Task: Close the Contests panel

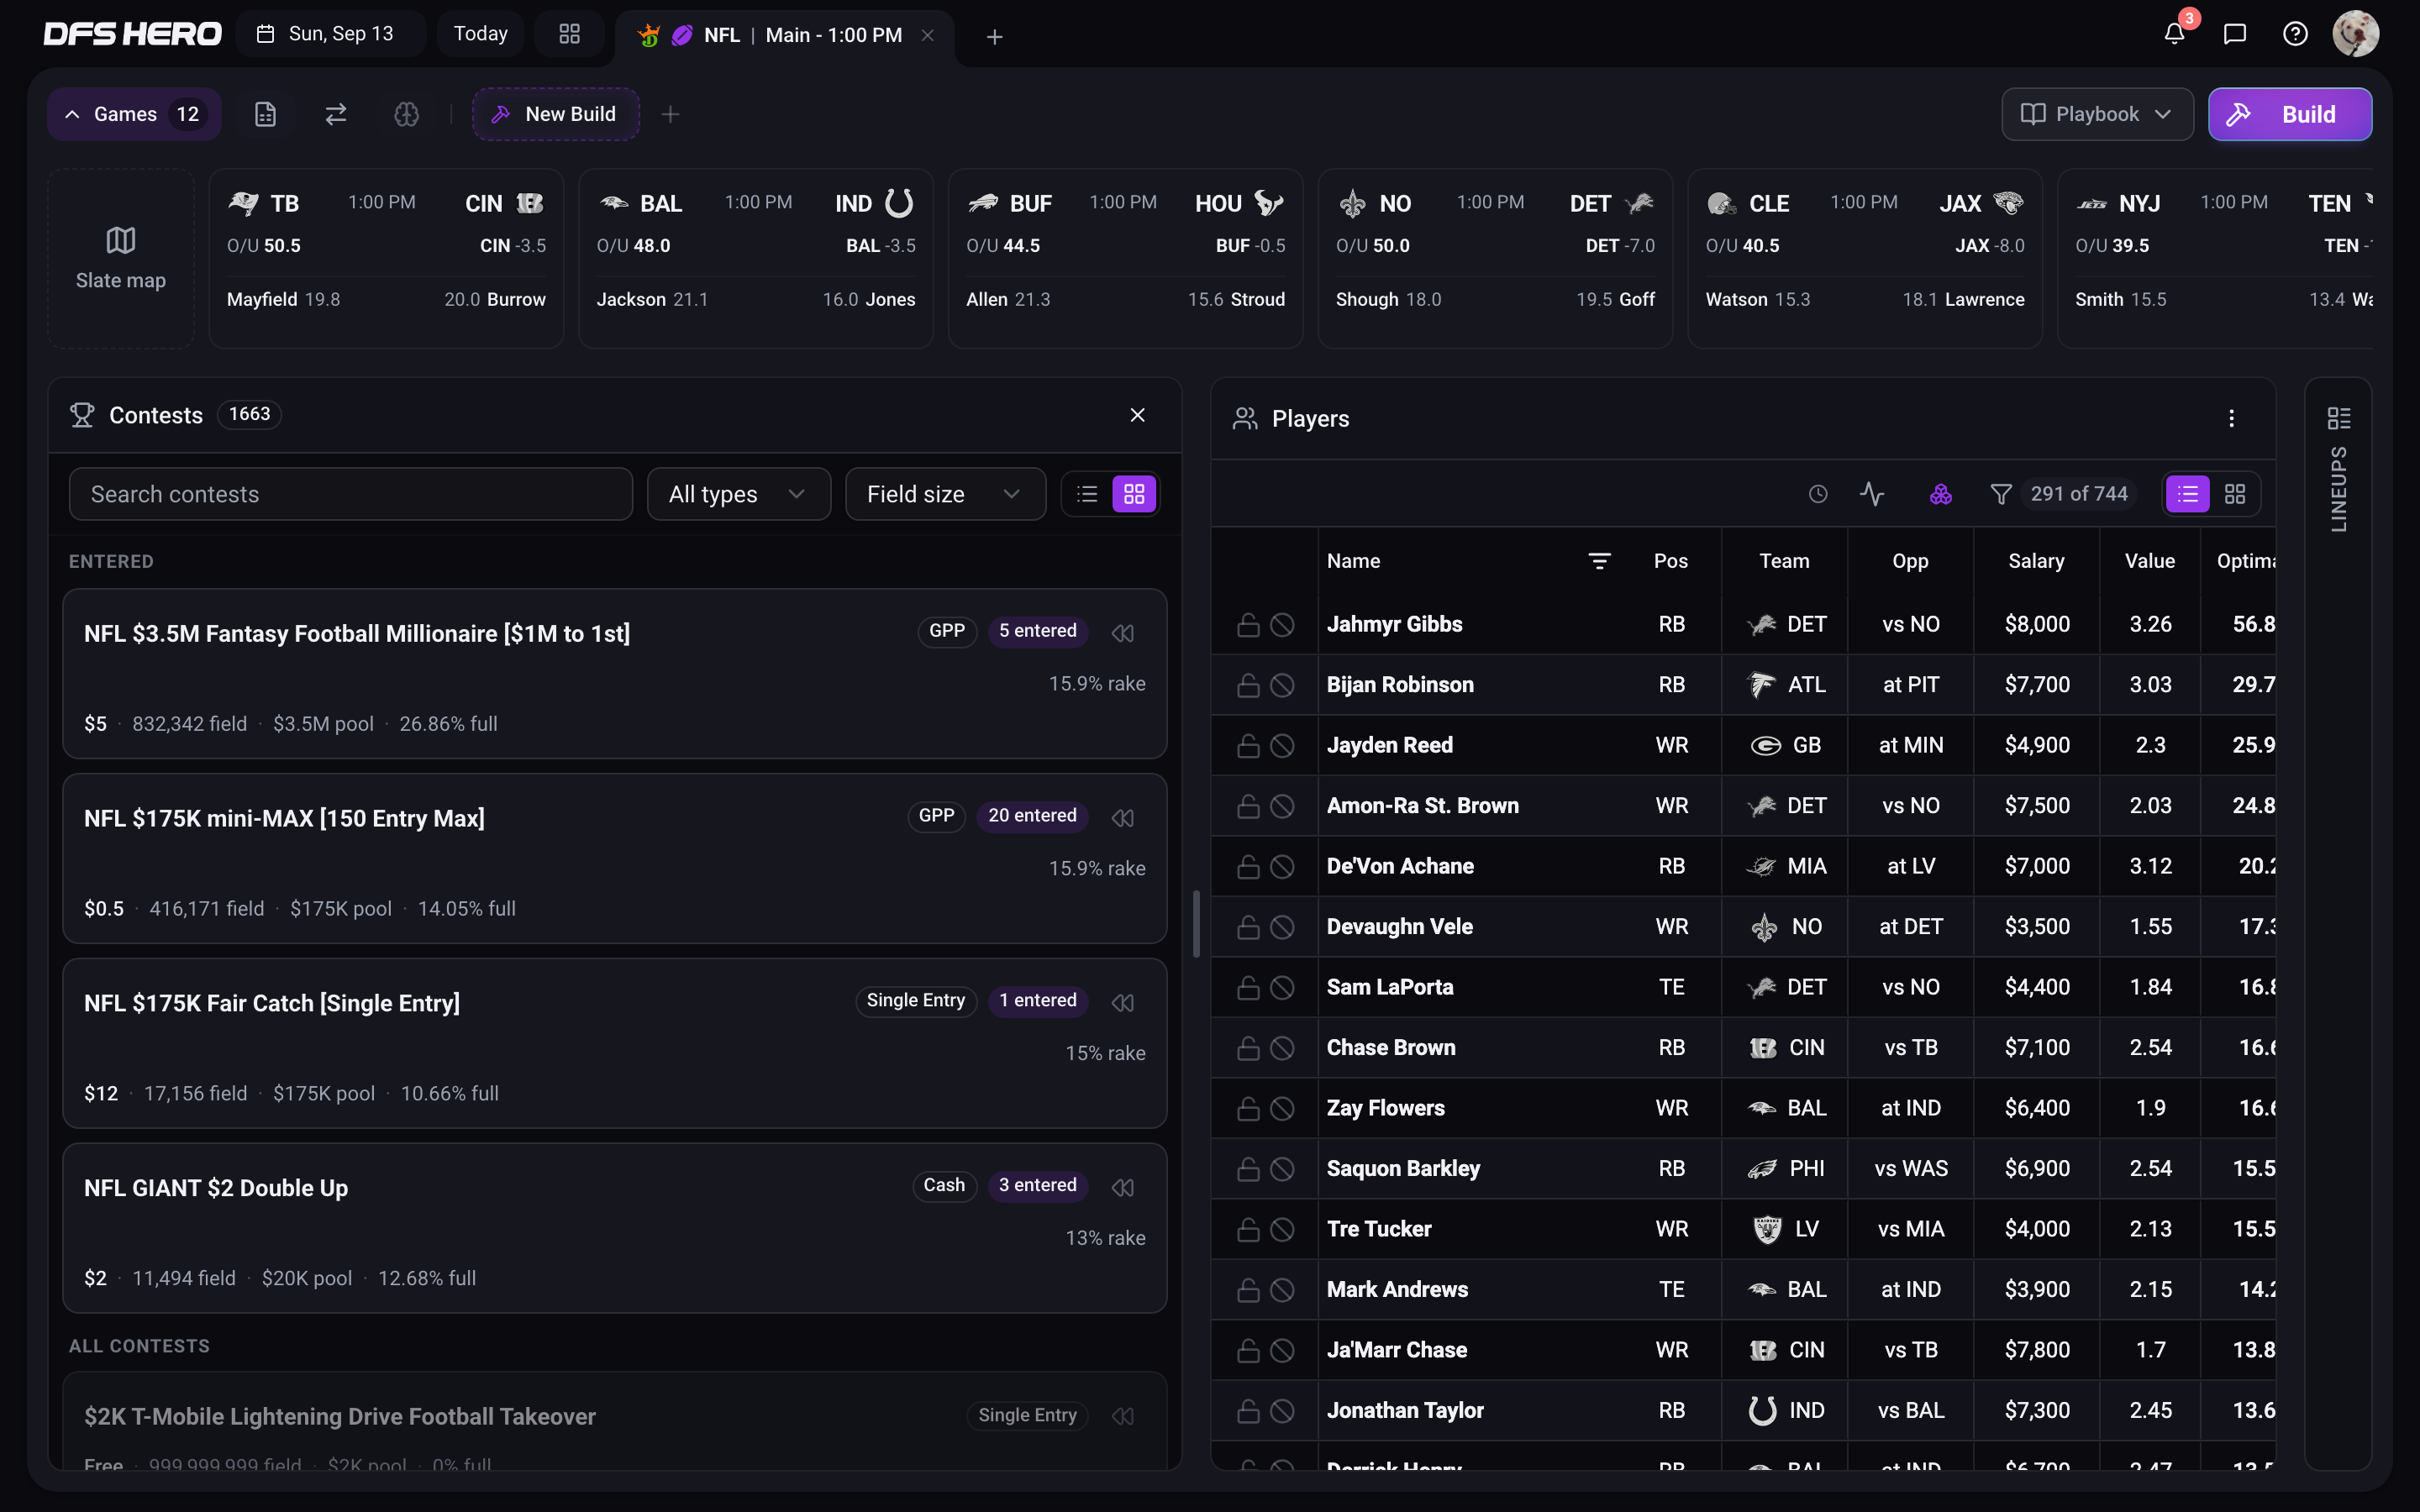Action: click(1137, 415)
